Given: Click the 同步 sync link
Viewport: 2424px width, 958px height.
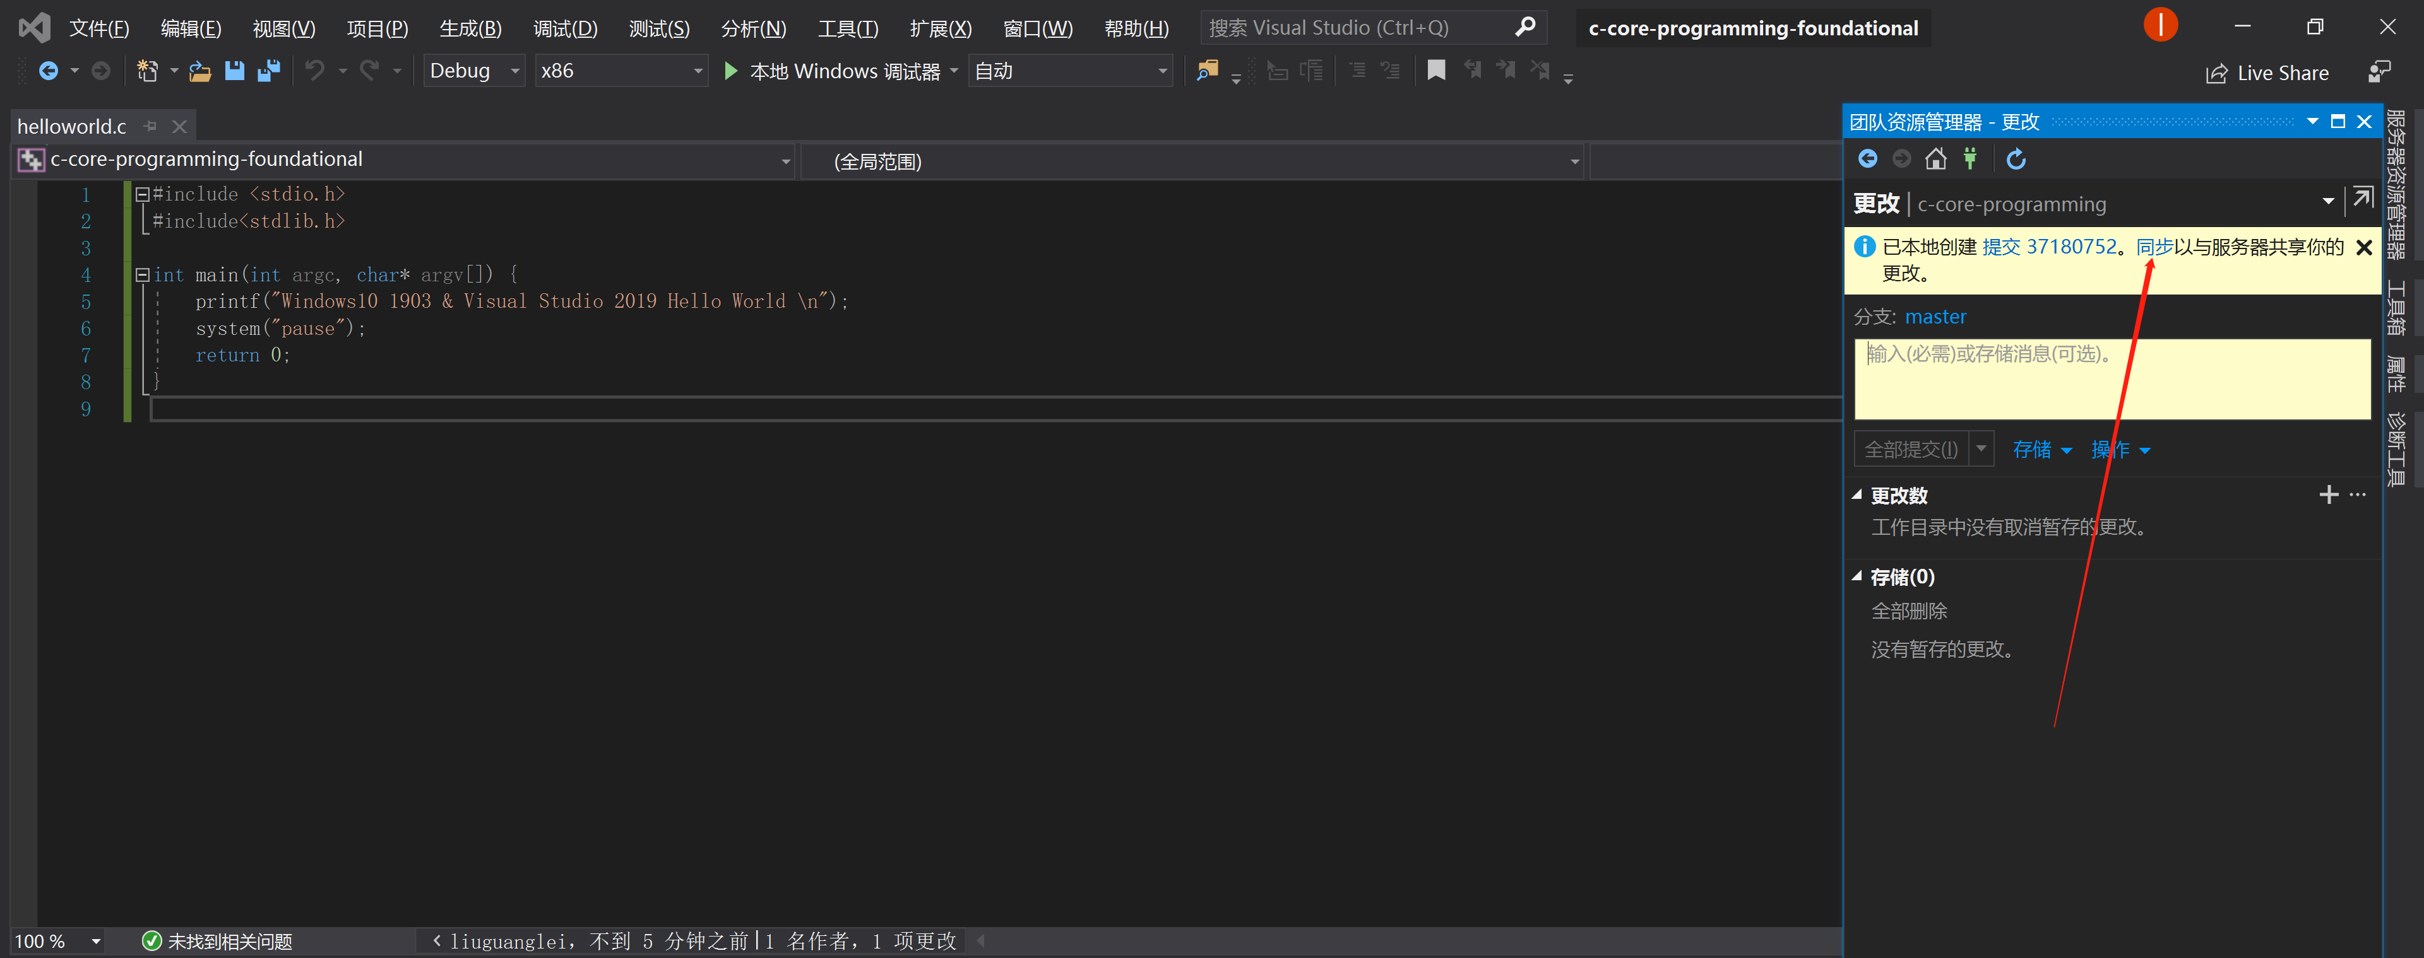Looking at the screenshot, I should pyautogui.click(x=2154, y=247).
